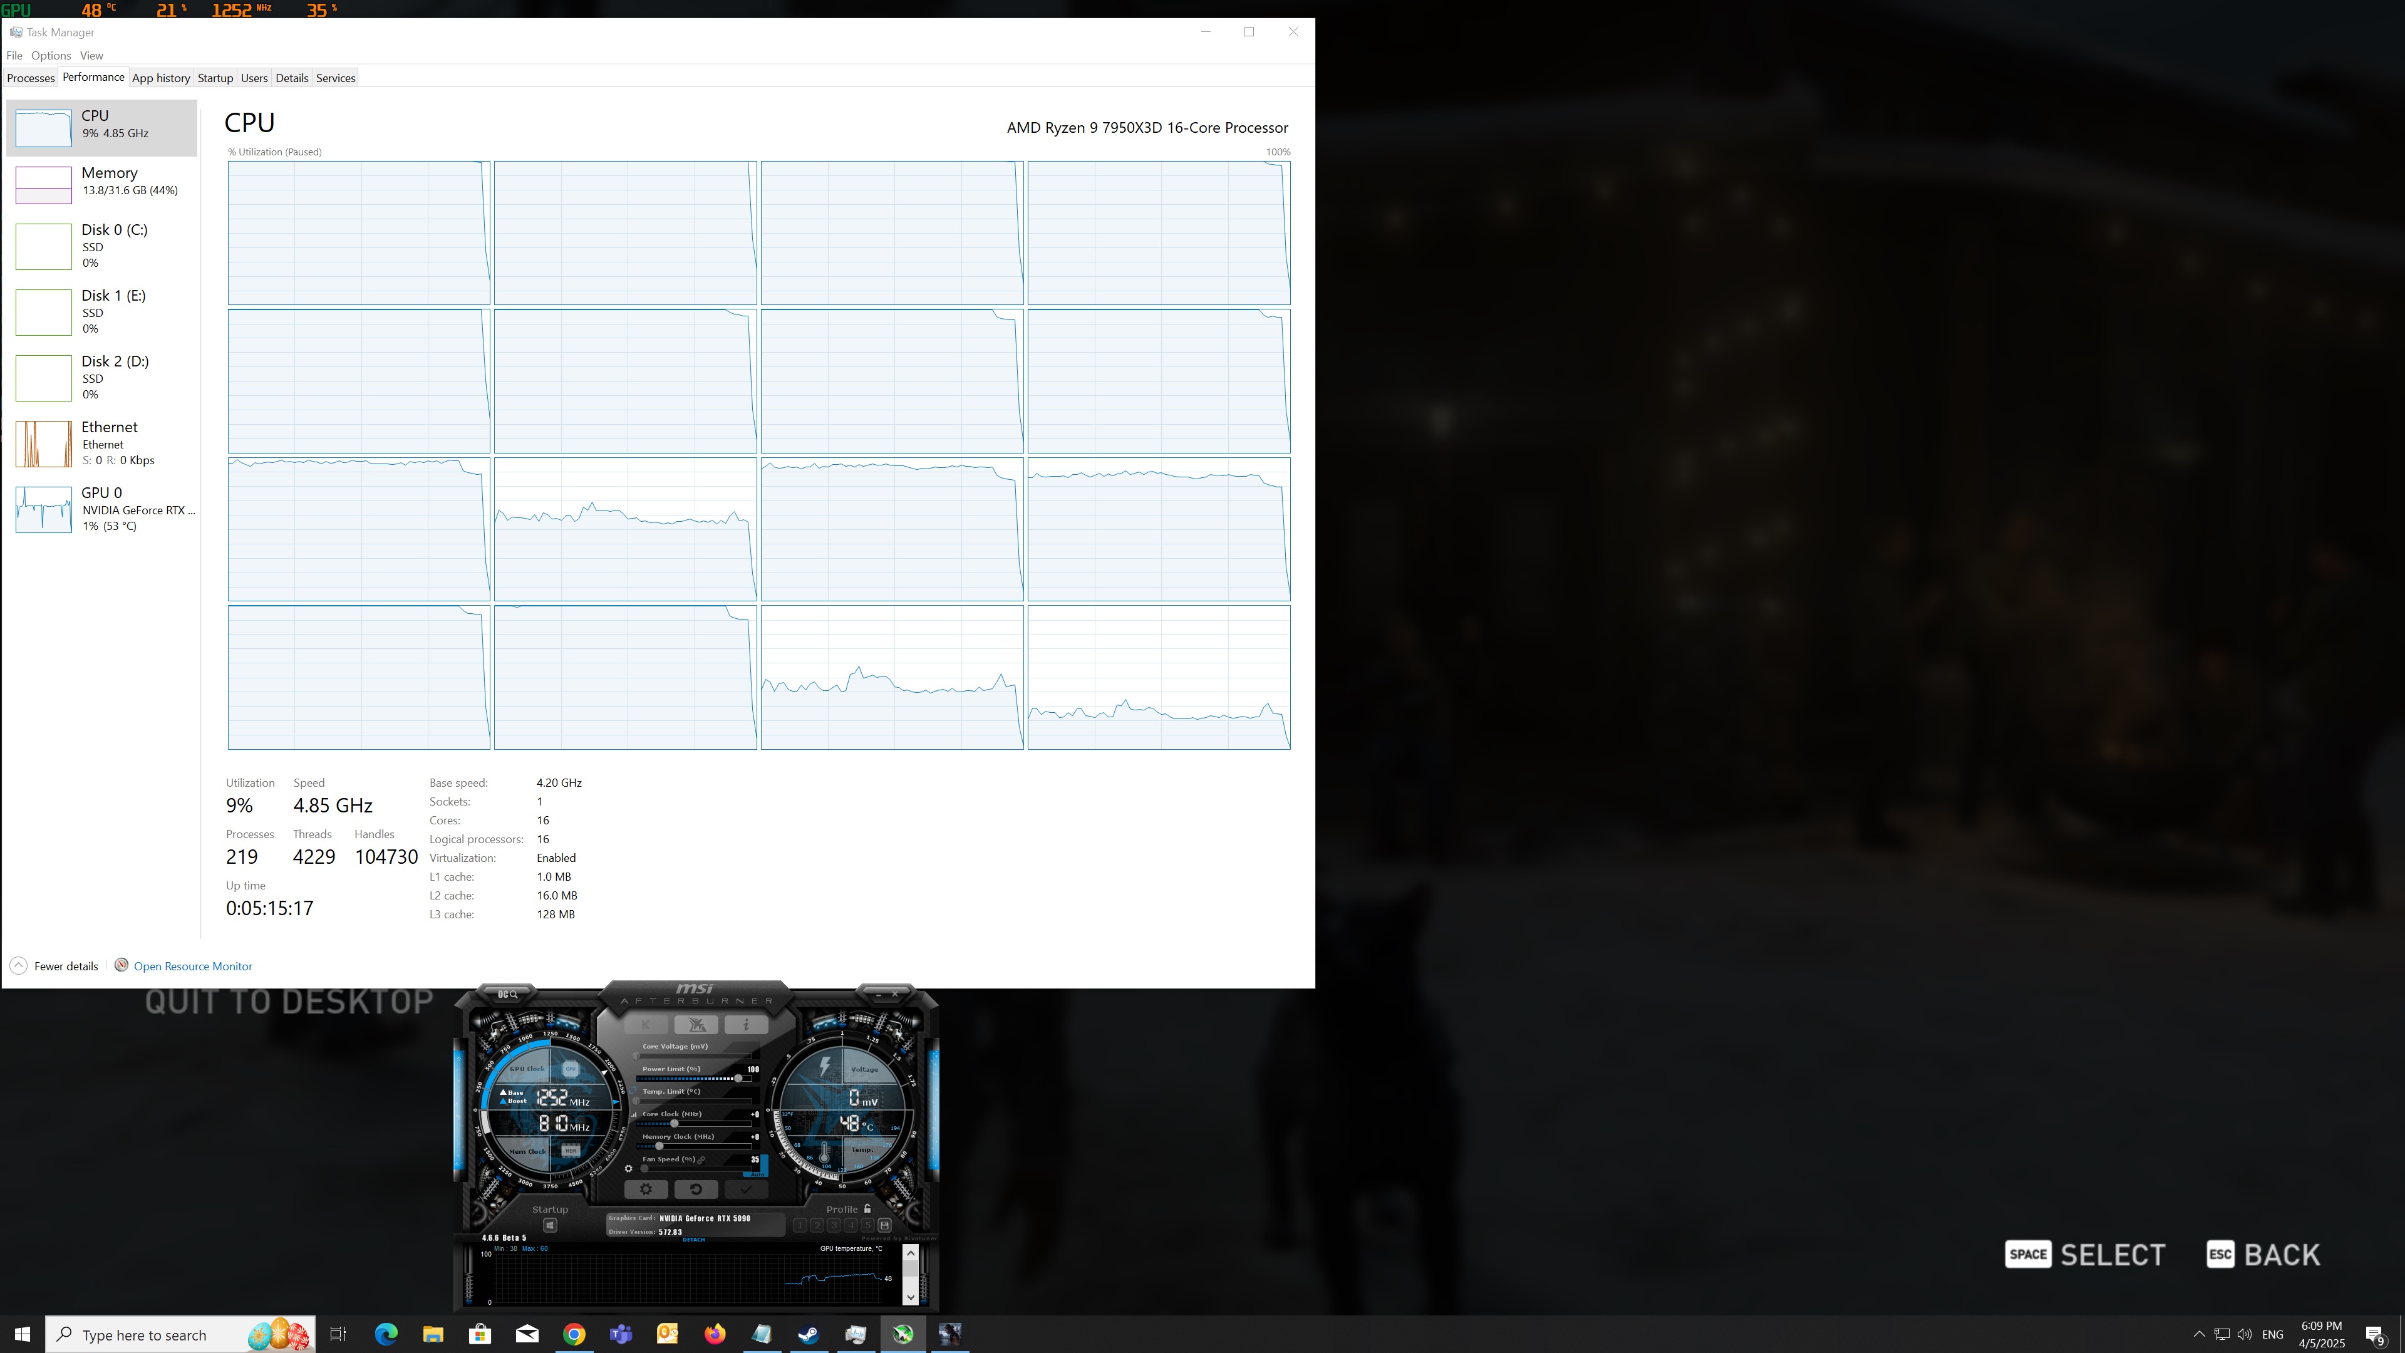Click the fan settings small gear icon

(628, 1168)
